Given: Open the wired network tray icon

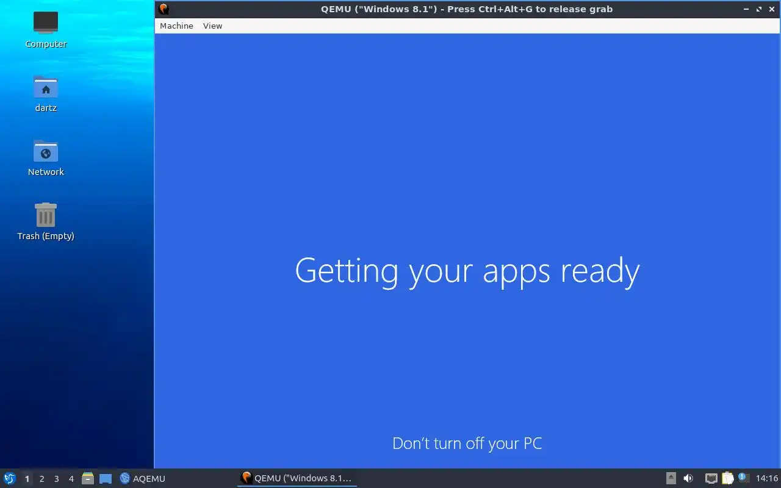Looking at the screenshot, I should pyautogui.click(x=711, y=478).
